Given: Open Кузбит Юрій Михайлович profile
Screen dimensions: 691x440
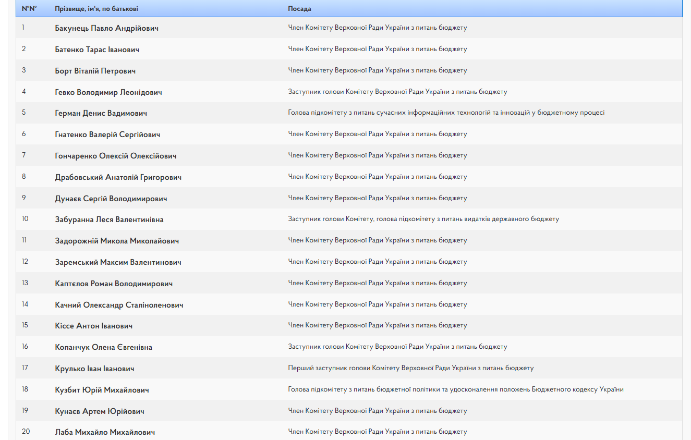Looking at the screenshot, I should coord(102,390).
